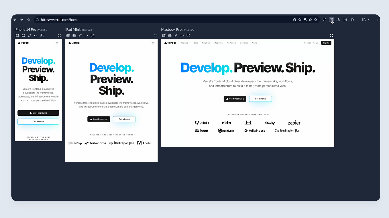389x218 pixels.
Task: Reload the current page
Action: point(28,19)
